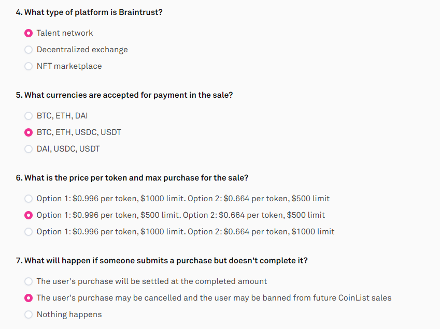Choose the Nothing happens option
The width and height of the screenshot is (440, 329).
(x=29, y=315)
